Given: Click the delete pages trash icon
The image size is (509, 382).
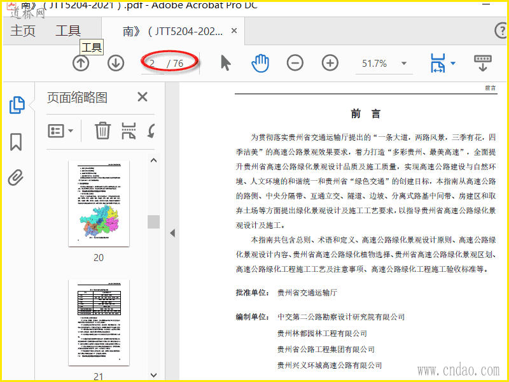Looking at the screenshot, I should pyautogui.click(x=102, y=131).
